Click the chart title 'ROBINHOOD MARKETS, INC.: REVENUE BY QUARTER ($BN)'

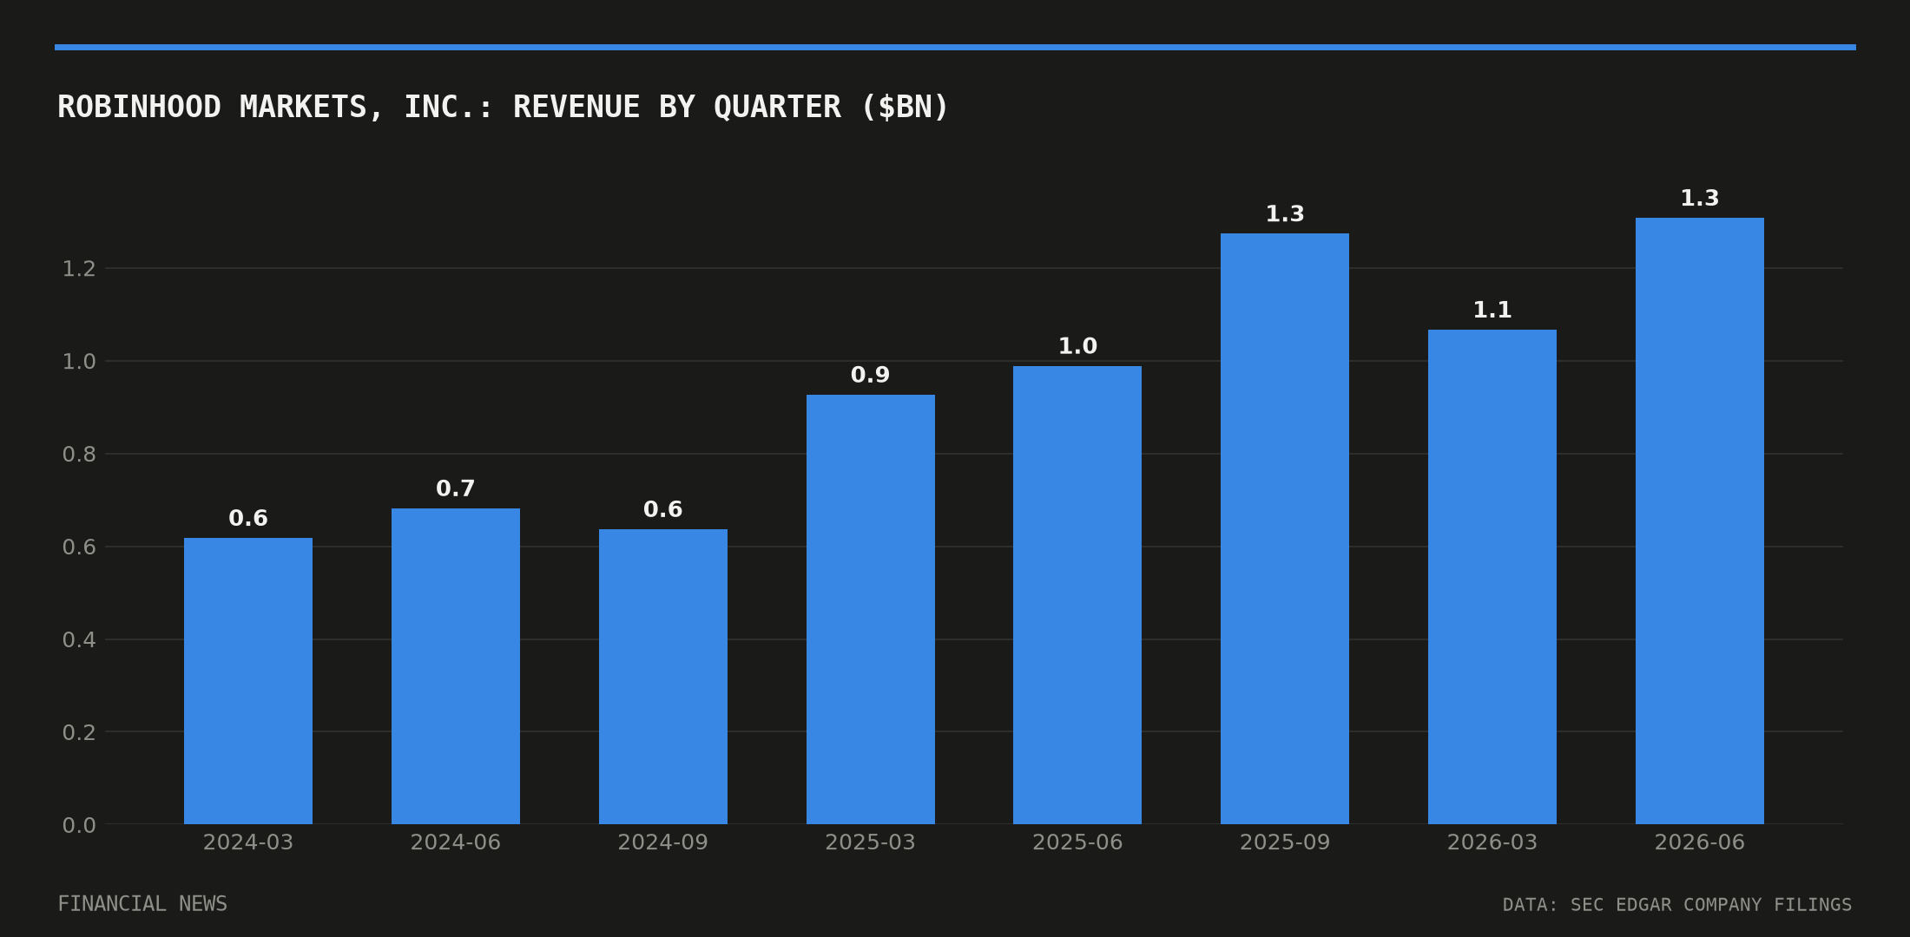point(503,108)
